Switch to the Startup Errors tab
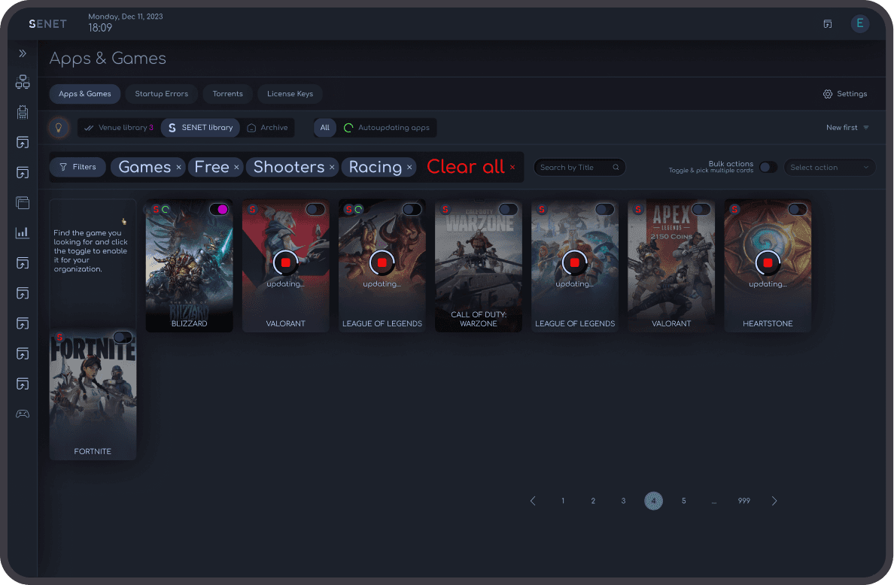This screenshot has height=585, width=894. pyautogui.click(x=161, y=94)
